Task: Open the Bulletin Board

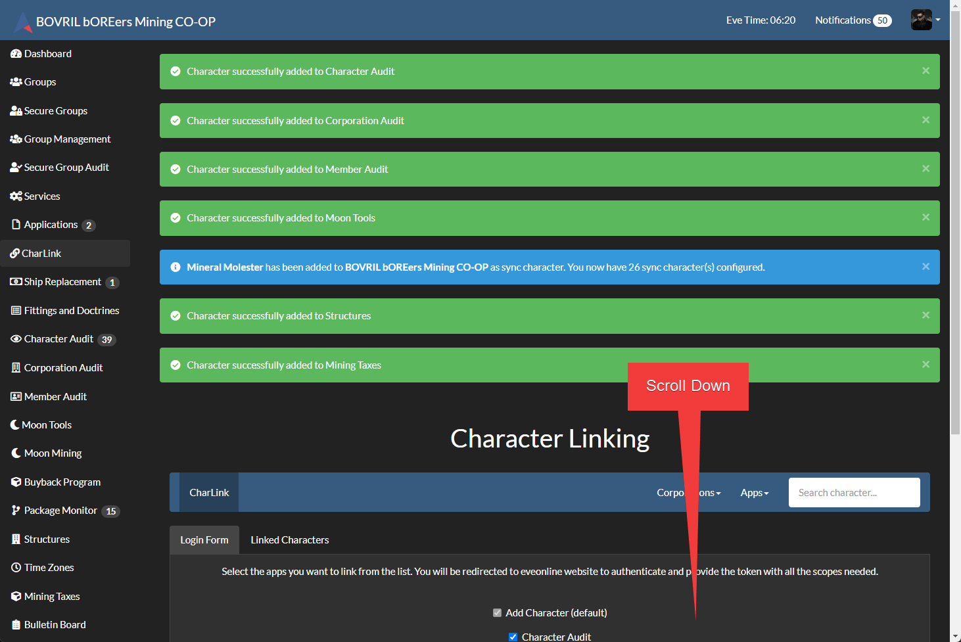Action: [x=55, y=624]
